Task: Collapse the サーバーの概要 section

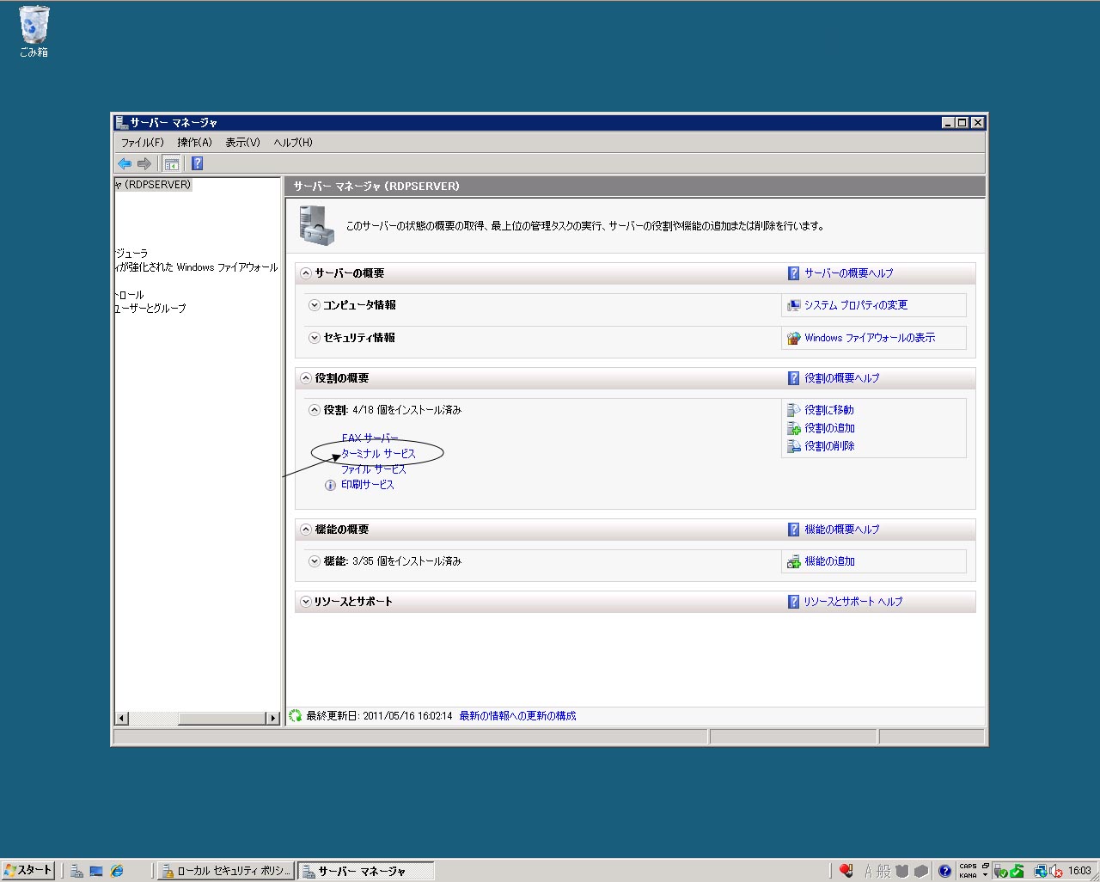Action: [x=305, y=273]
